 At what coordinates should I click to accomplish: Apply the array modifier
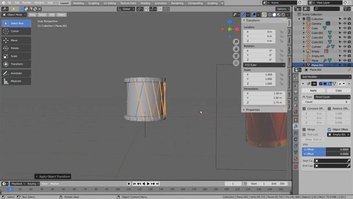pyautogui.click(x=313, y=91)
